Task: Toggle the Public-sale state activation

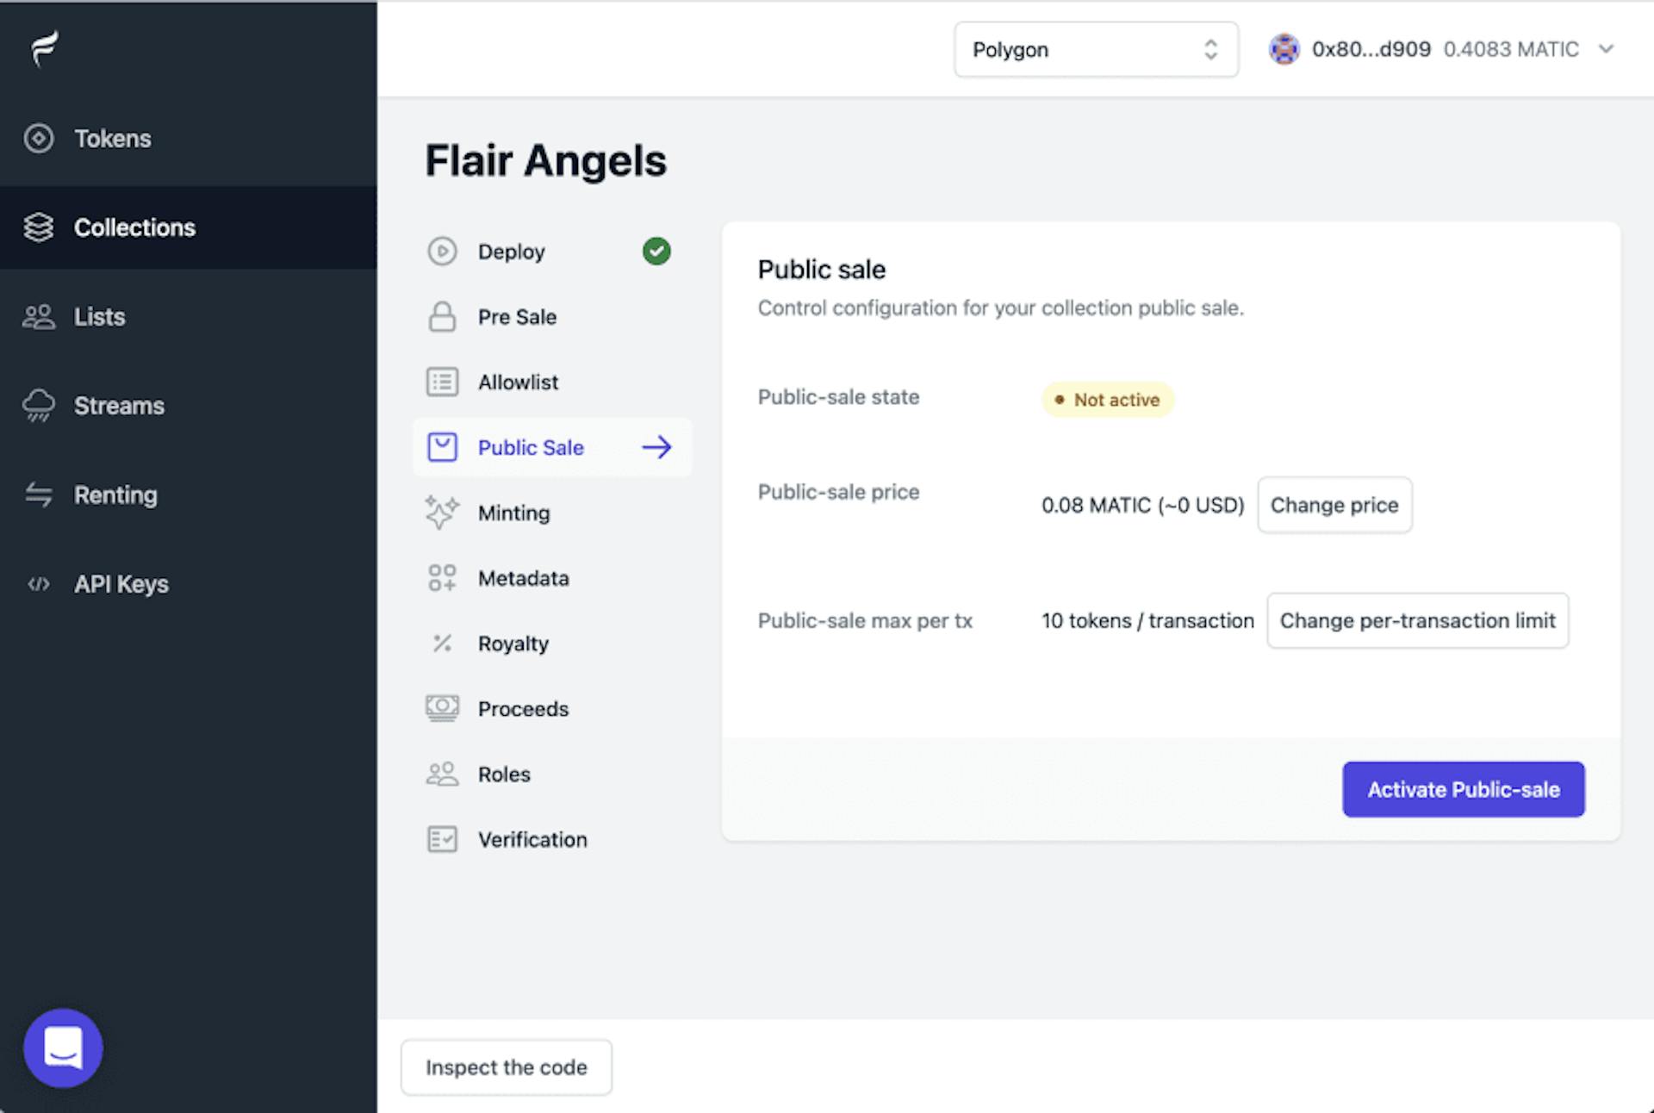Action: (x=1465, y=789)
